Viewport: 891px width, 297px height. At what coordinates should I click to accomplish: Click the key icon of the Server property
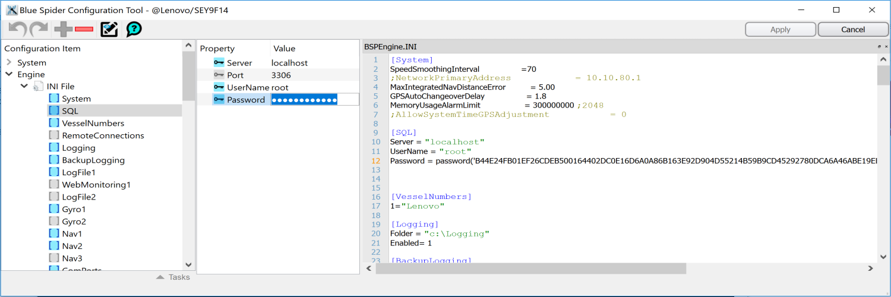coord(219,62)
